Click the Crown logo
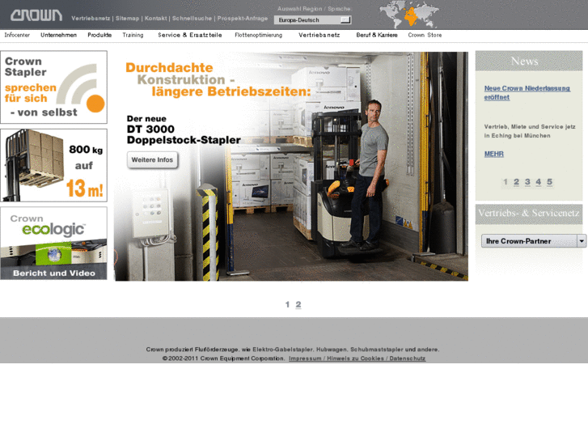 tap(36, 15)
